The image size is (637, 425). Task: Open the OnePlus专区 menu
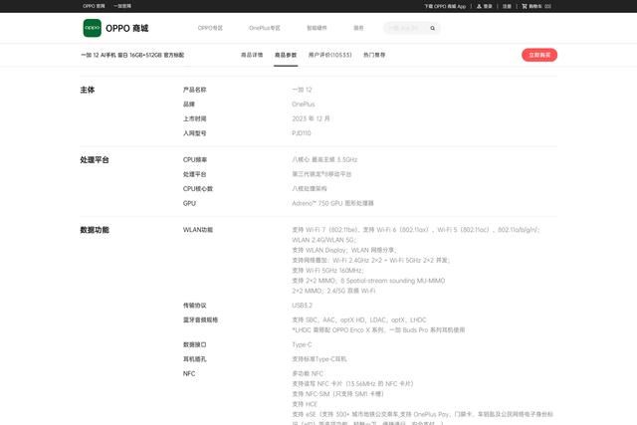[x=265, y=28]
